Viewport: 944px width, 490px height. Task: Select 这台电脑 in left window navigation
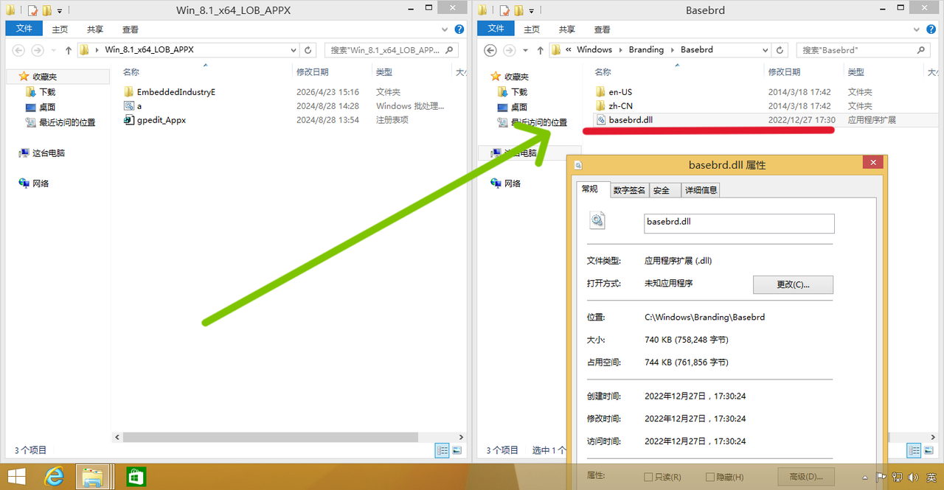tap(42, 153)
